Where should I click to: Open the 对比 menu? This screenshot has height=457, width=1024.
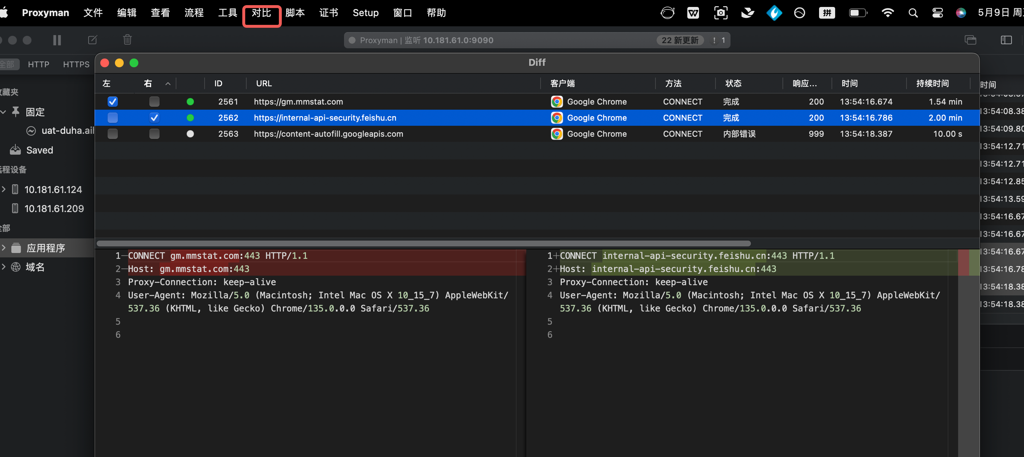pos(261,13)
